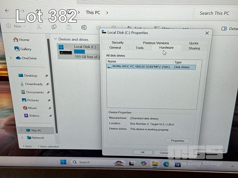
Task: Open the New dropdown menu
Action: [16, 26]
